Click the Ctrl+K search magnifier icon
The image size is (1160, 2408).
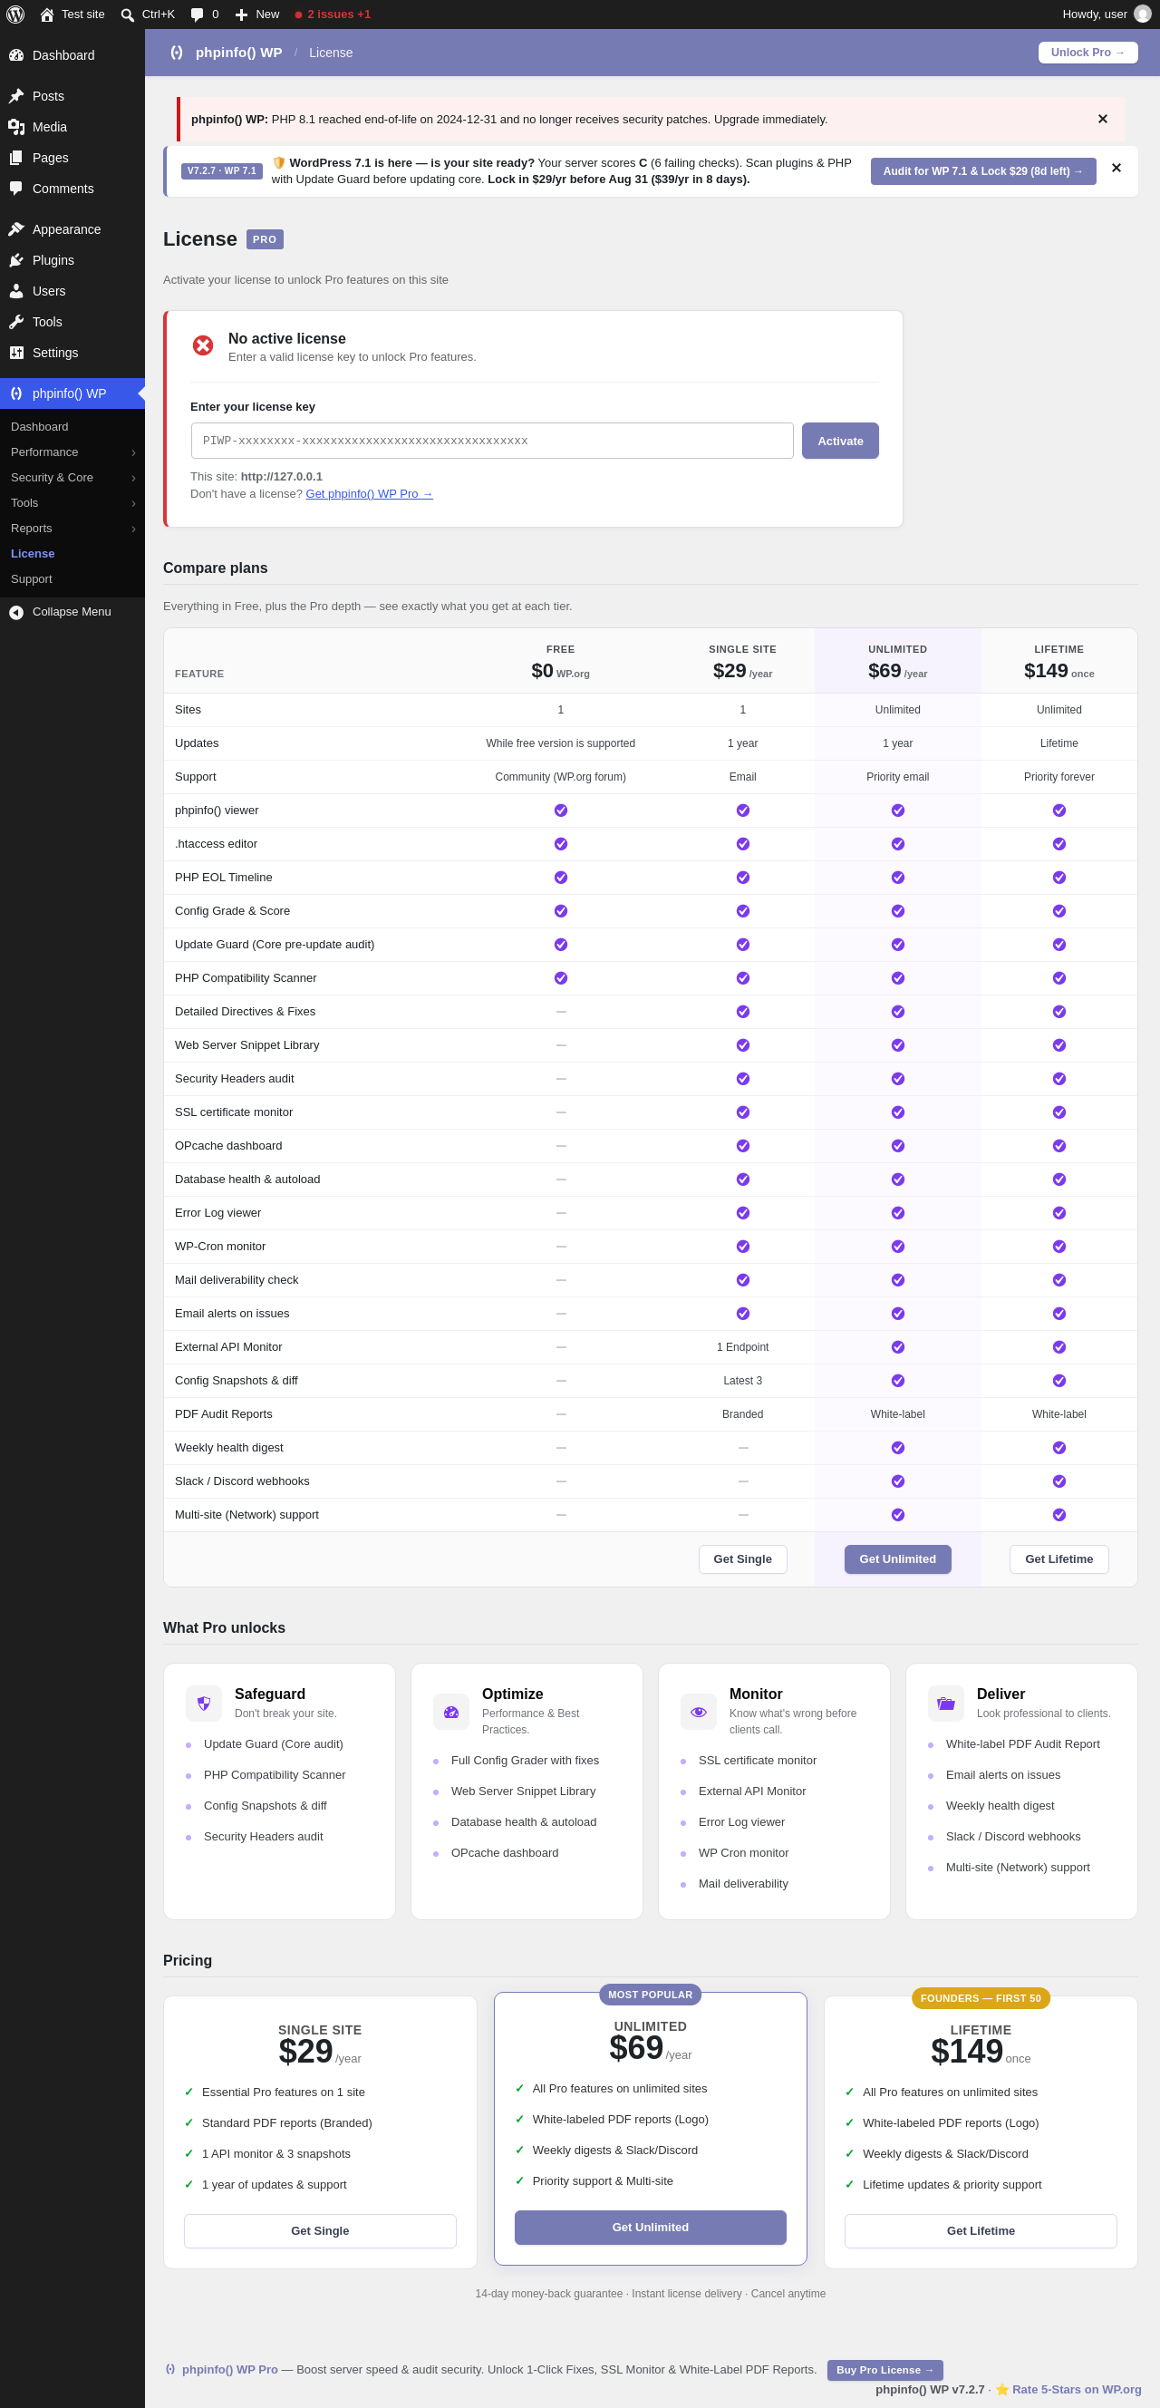(127, 15)
